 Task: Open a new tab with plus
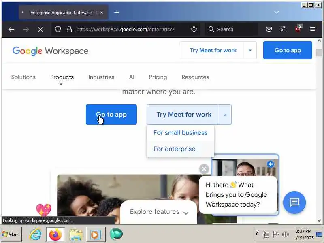point(117,13)
